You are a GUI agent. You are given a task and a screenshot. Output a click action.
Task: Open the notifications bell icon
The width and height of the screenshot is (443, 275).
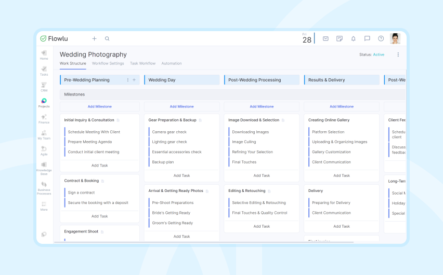tap(353, 38)
